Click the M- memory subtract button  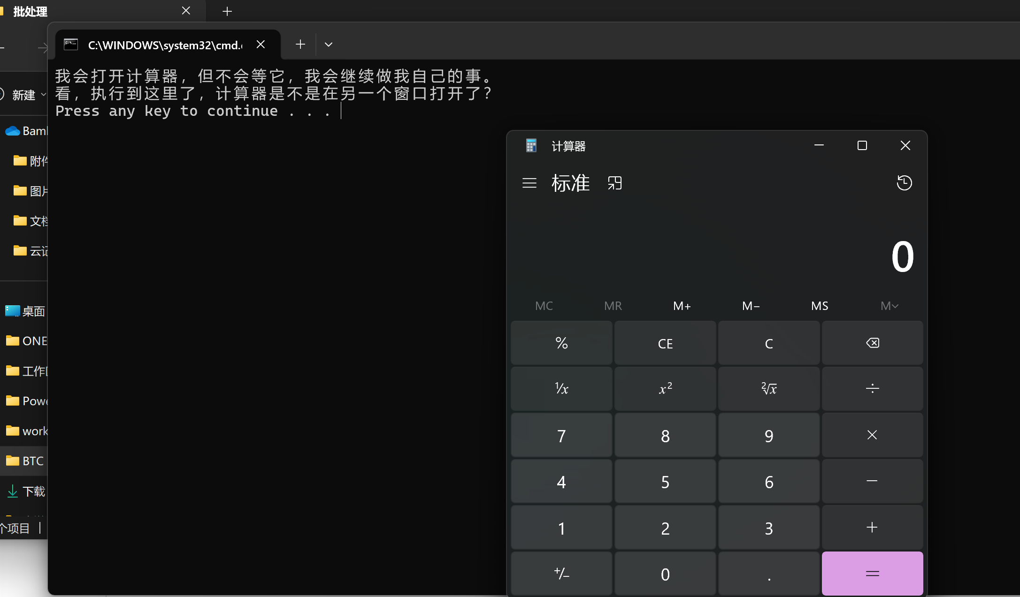751,306
